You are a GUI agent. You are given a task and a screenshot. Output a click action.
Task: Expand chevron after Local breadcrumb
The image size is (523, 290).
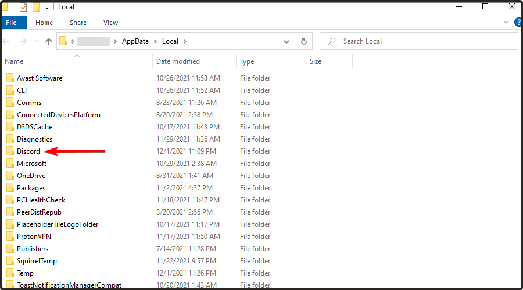(x=185, y=41)
